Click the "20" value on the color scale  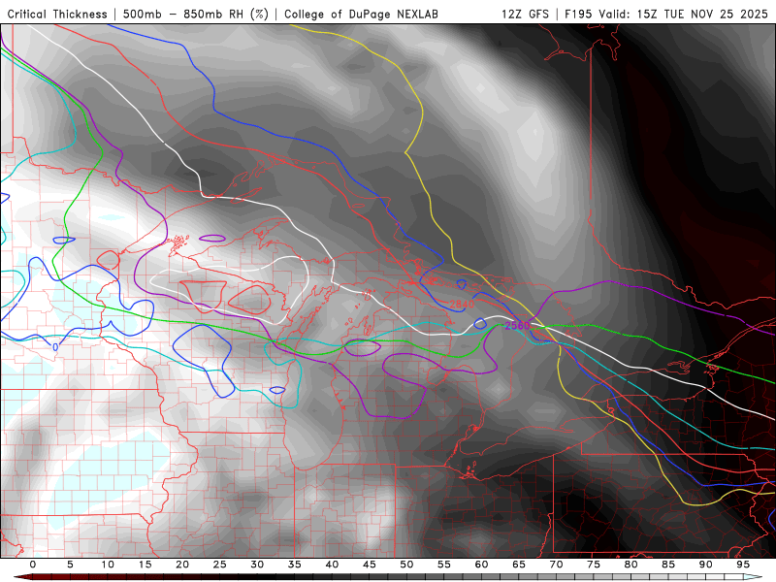[x=182, y=565]
